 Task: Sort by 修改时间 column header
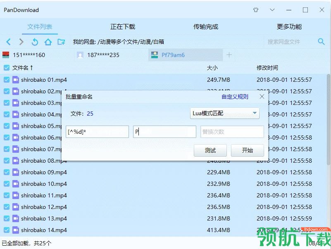pyautogui.click(x=267, y=68)
